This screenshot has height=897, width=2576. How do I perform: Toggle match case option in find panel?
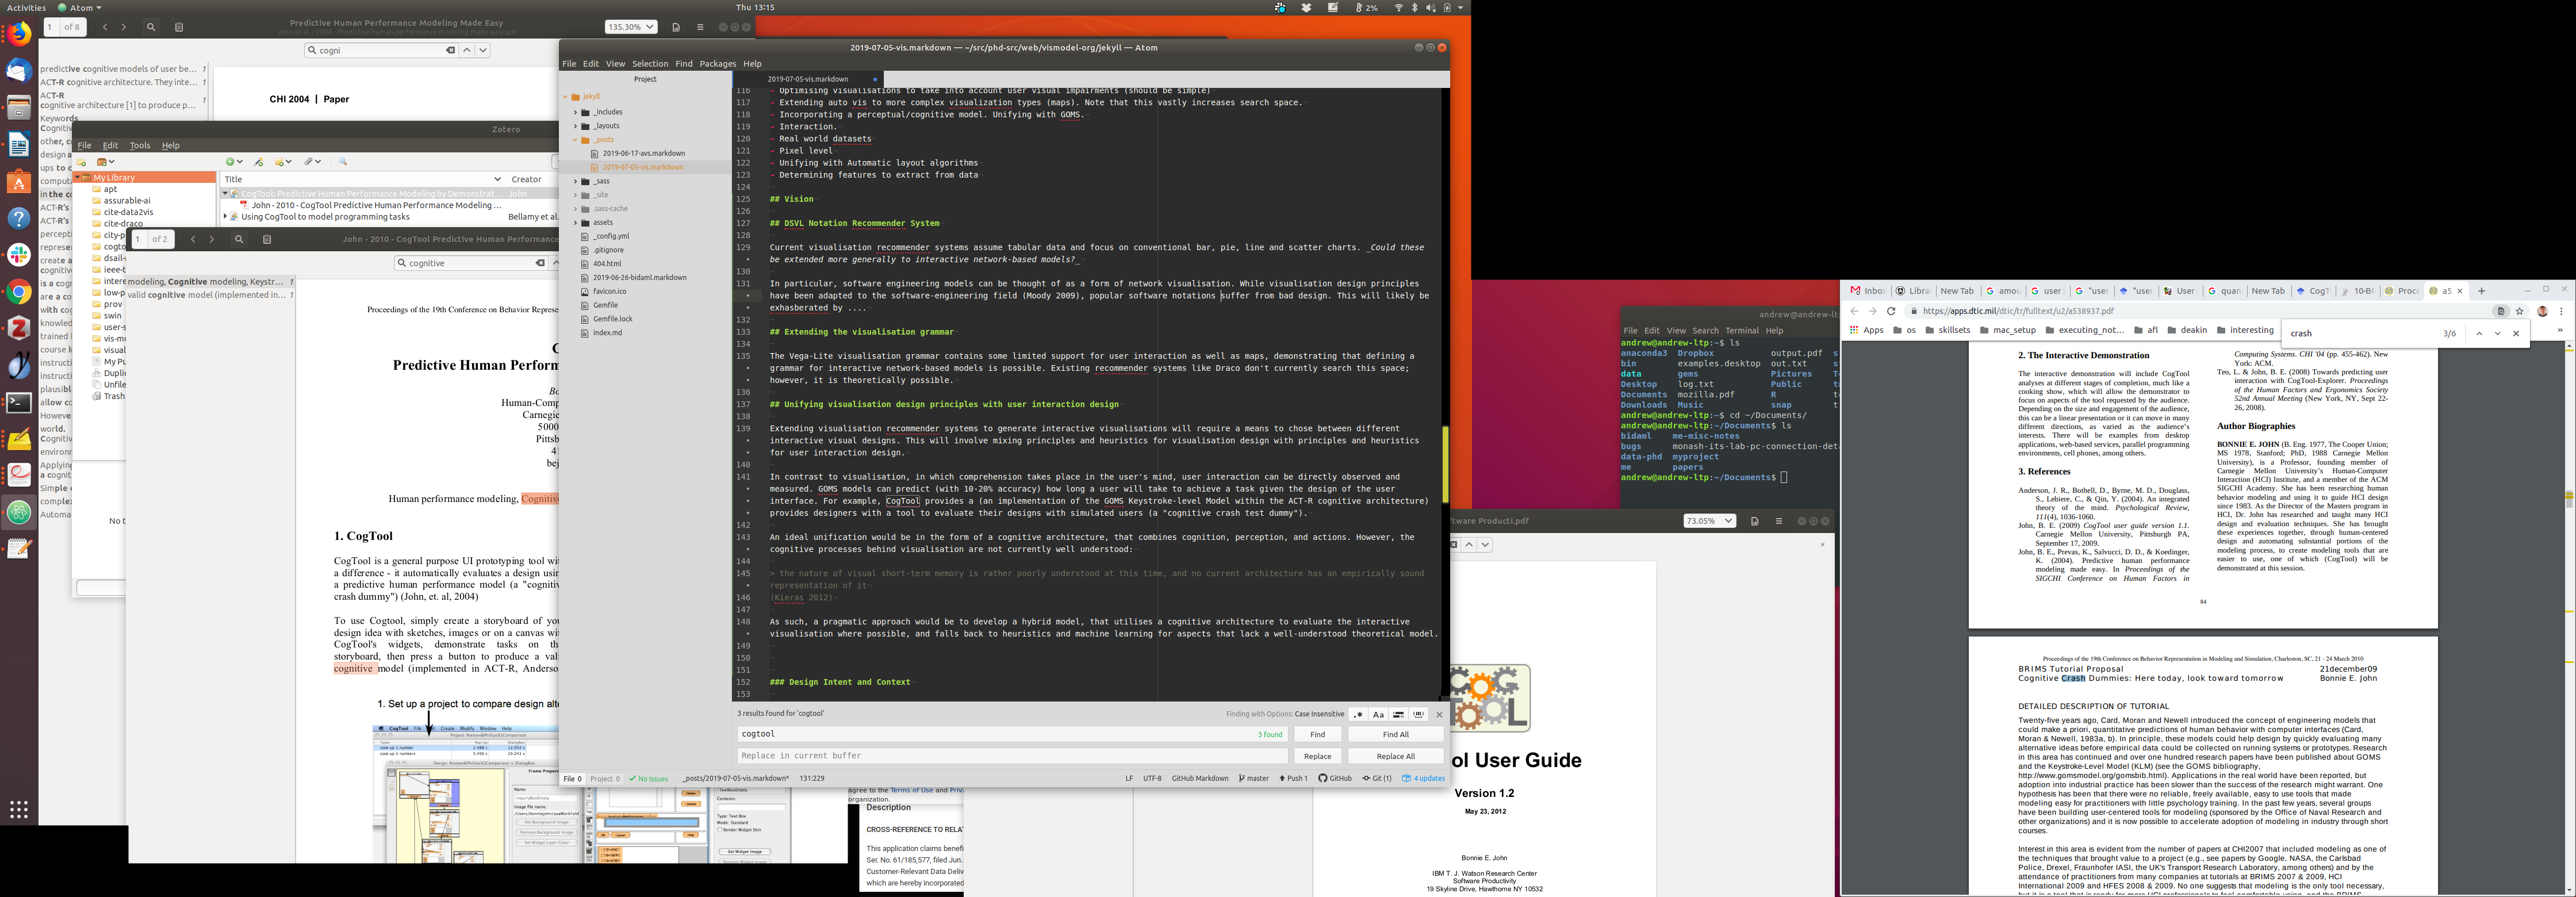(x=1378, y=715)
